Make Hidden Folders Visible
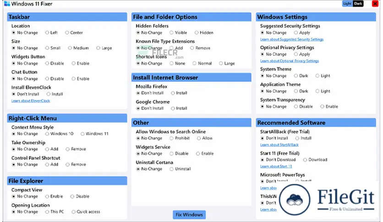Viewport: 383px width, 222px height. (178, 33)
